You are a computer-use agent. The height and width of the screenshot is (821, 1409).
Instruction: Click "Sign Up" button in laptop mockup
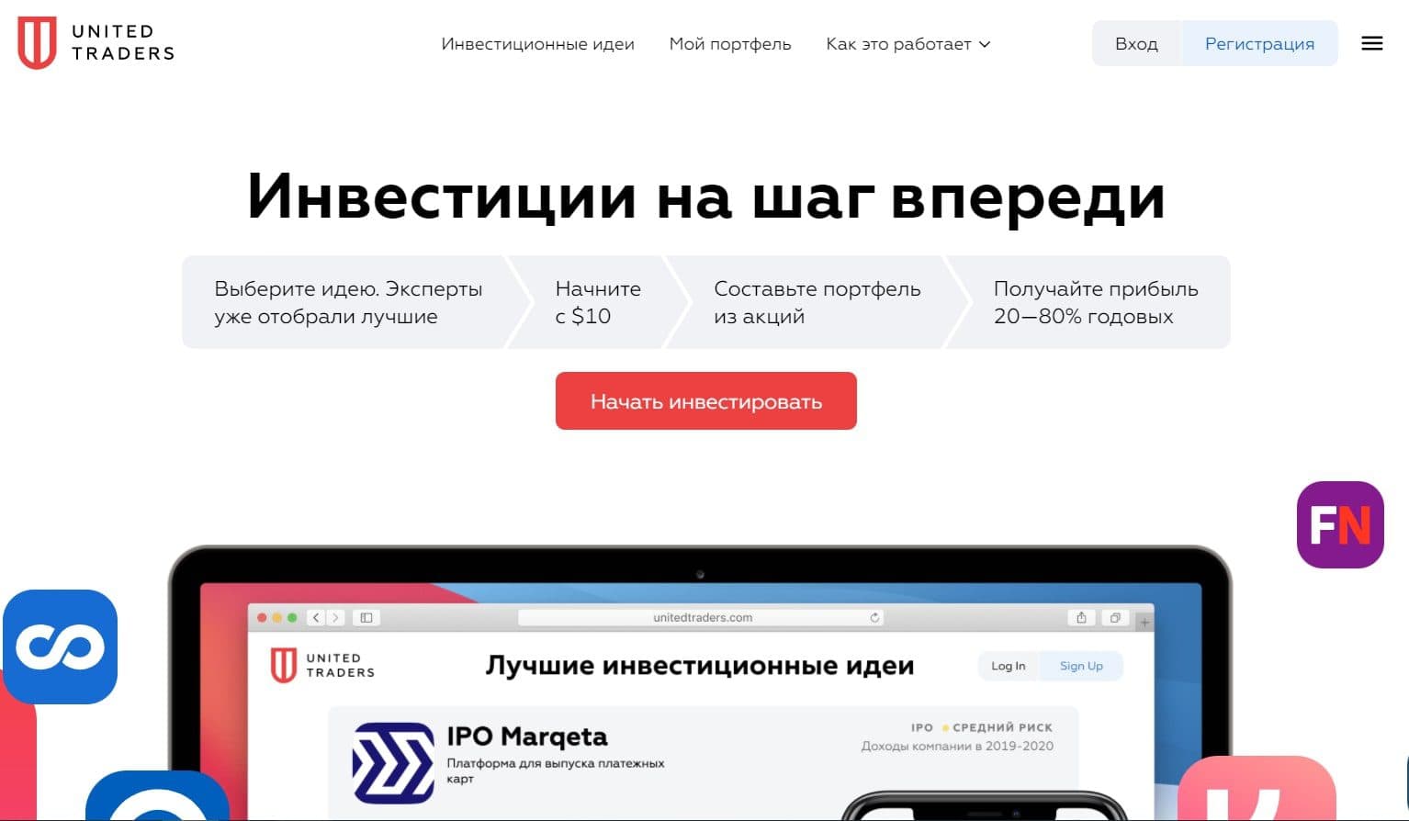click(1081, 666)
